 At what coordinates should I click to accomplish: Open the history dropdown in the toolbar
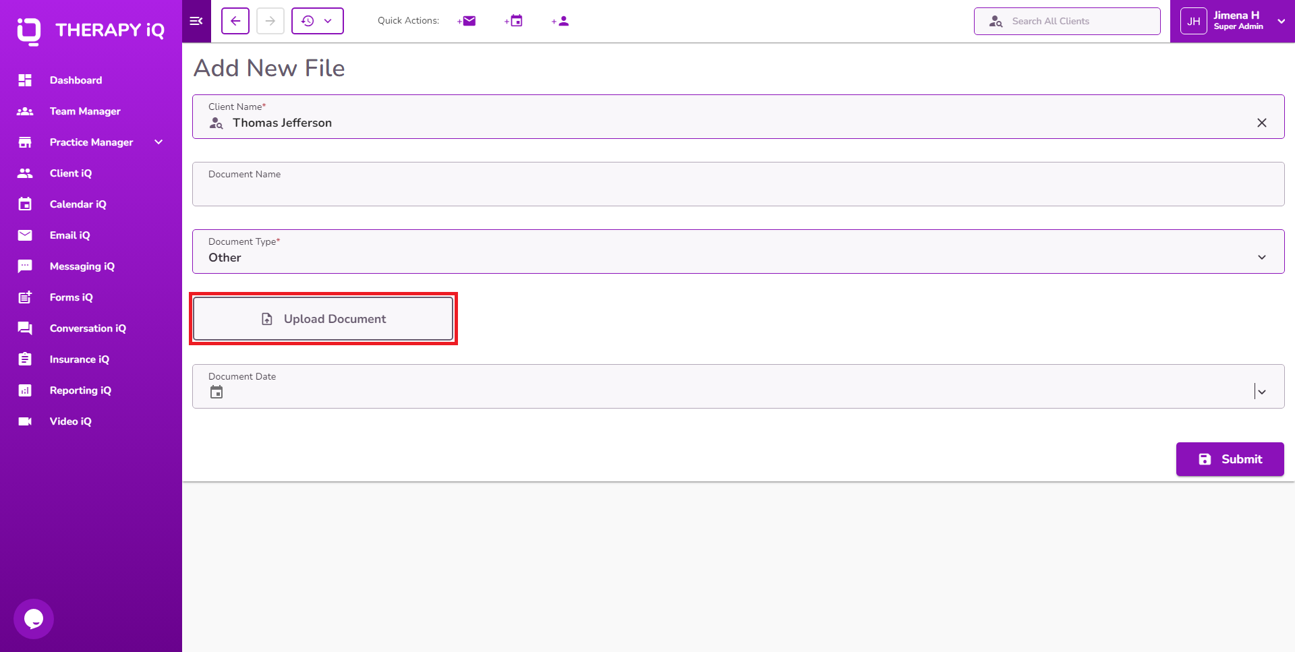click(328, 21)
